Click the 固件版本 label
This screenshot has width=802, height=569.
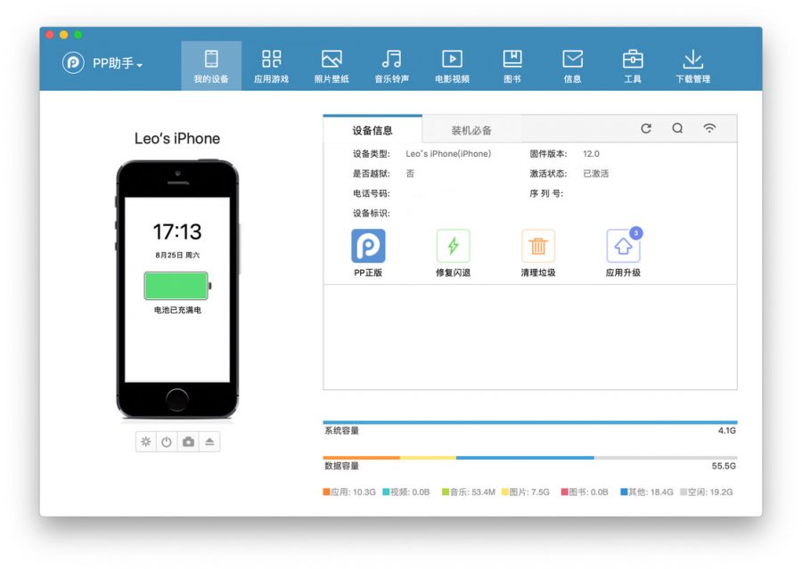click(x=548, y=153)
